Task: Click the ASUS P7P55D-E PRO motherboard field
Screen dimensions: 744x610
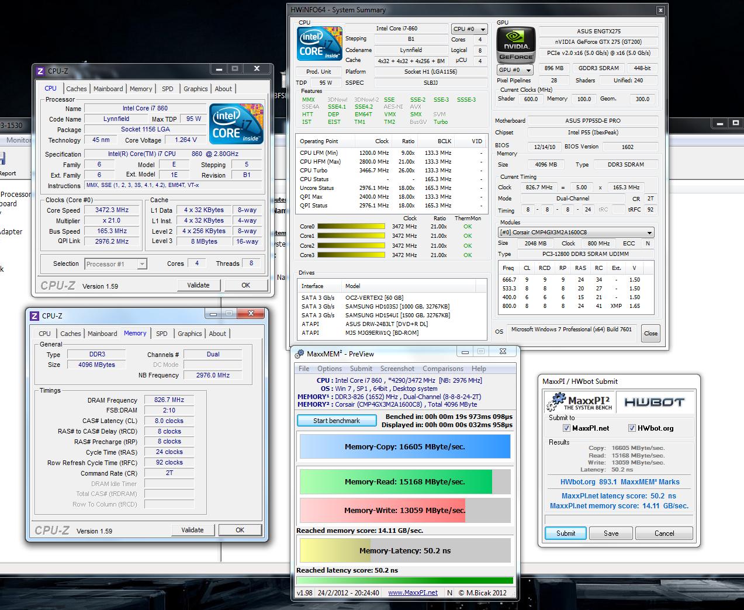Action: click(x=593, y=121)
